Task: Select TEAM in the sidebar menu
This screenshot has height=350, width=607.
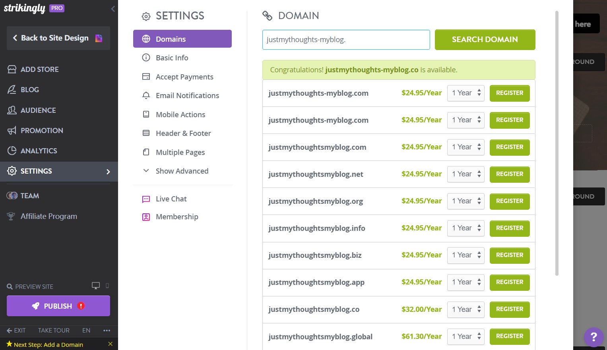Action: (29, 195)
